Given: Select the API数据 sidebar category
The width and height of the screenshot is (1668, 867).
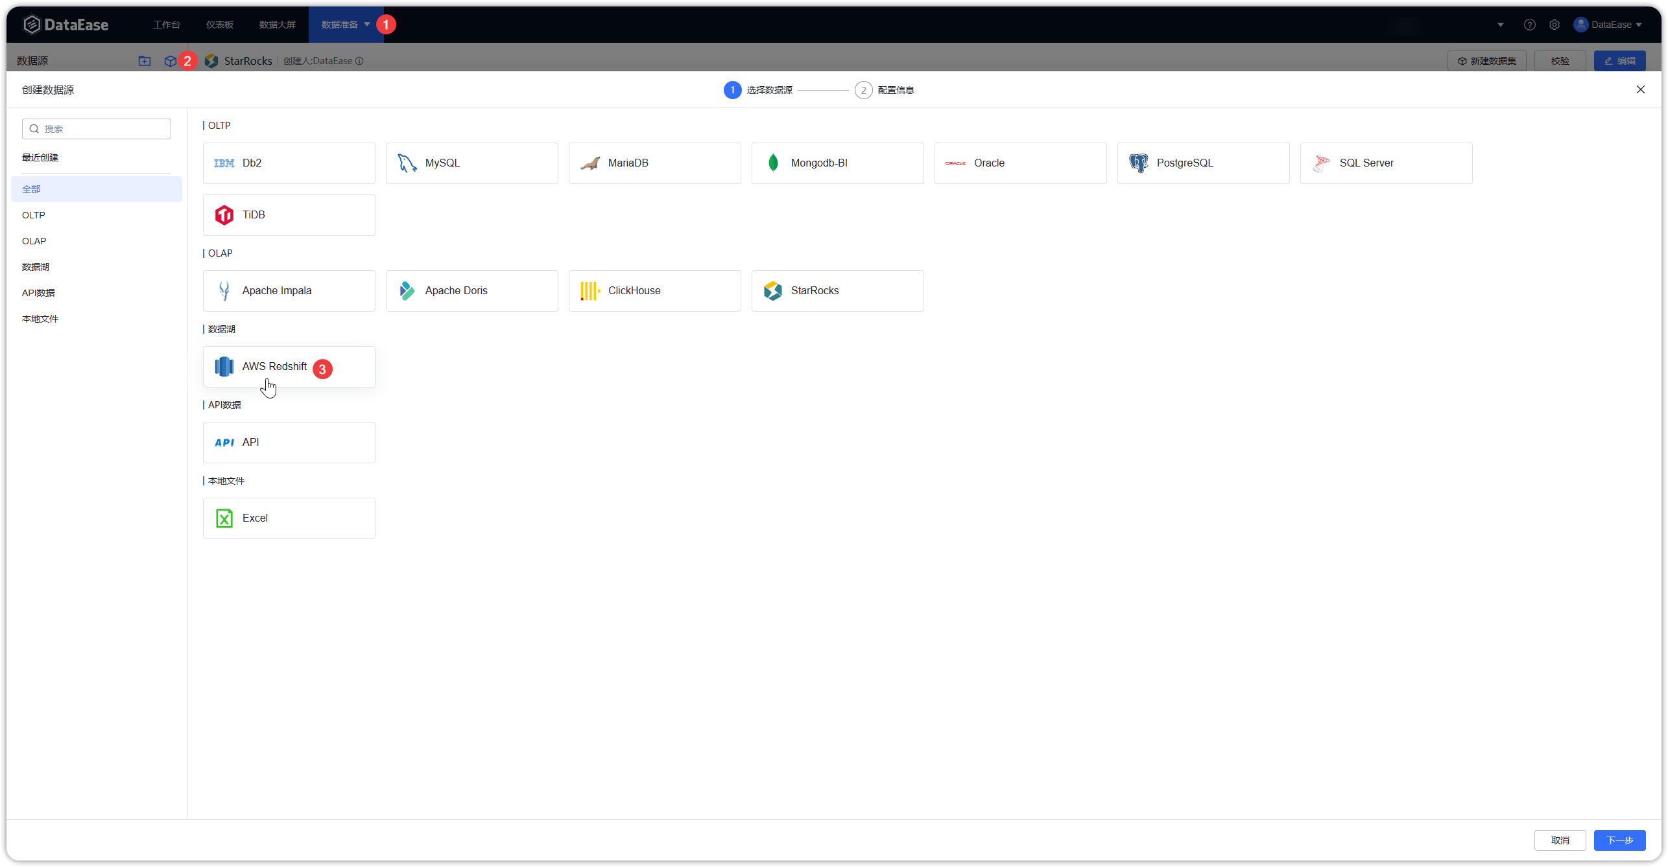Looking at the screenshot, I should [x=38, y=292].
